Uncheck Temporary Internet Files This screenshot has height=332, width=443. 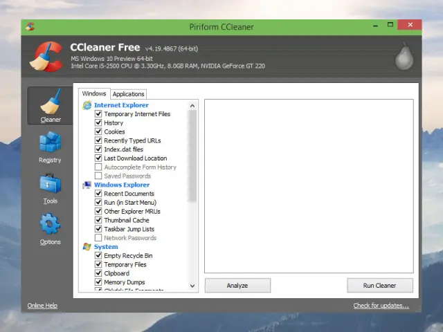98,114
